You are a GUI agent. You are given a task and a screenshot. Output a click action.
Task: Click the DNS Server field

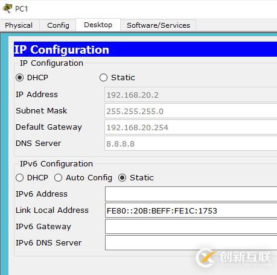pos(191,144)
